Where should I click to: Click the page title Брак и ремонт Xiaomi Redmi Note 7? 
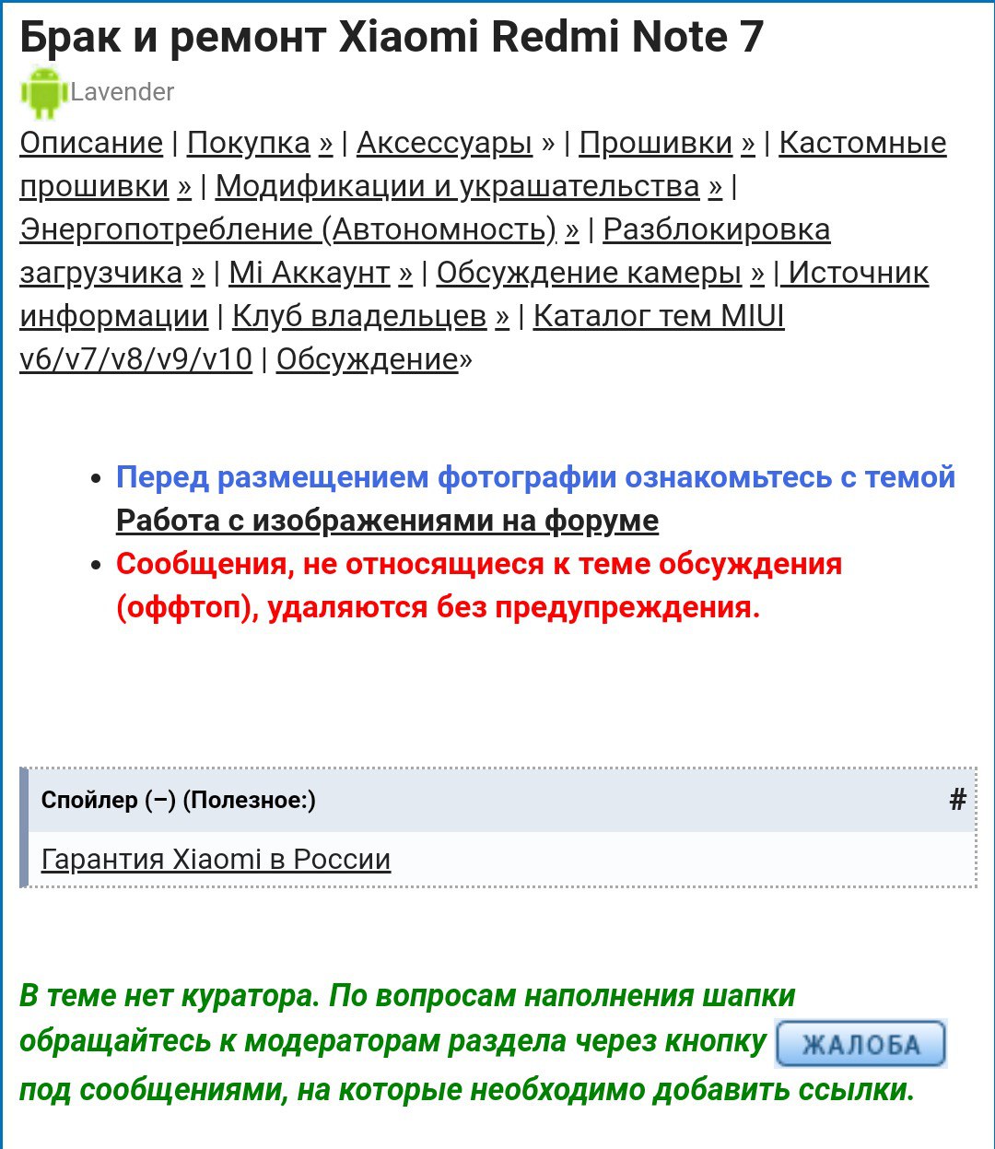(x=392, y=37)
